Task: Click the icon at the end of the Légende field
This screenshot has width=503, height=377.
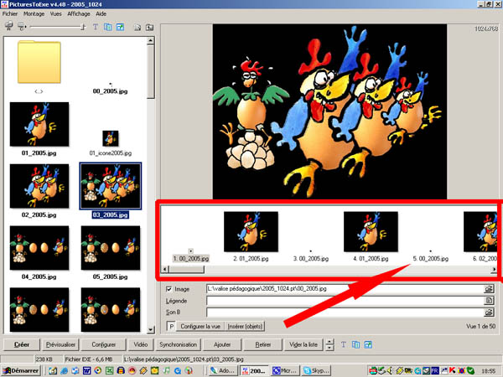Action: 489,301
